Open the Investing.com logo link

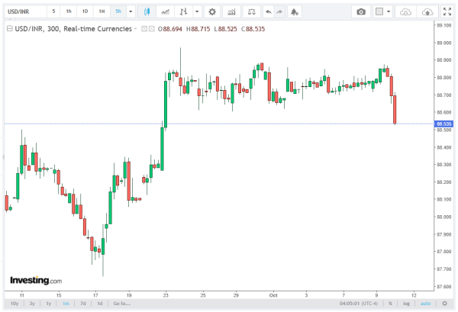pos(35,281)
